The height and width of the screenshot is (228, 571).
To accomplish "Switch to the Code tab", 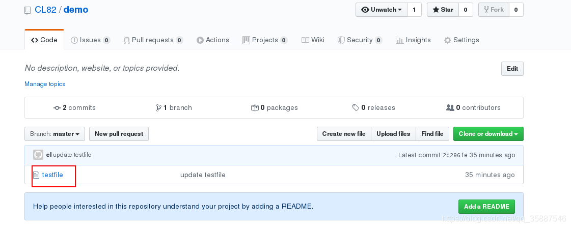I will coord(44,40).
